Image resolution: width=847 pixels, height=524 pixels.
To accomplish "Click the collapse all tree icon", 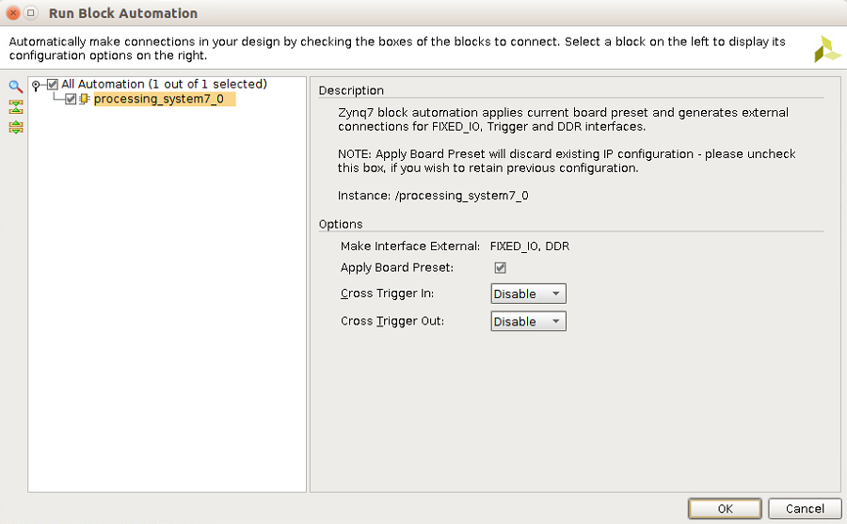I will (x=16, y=107).
